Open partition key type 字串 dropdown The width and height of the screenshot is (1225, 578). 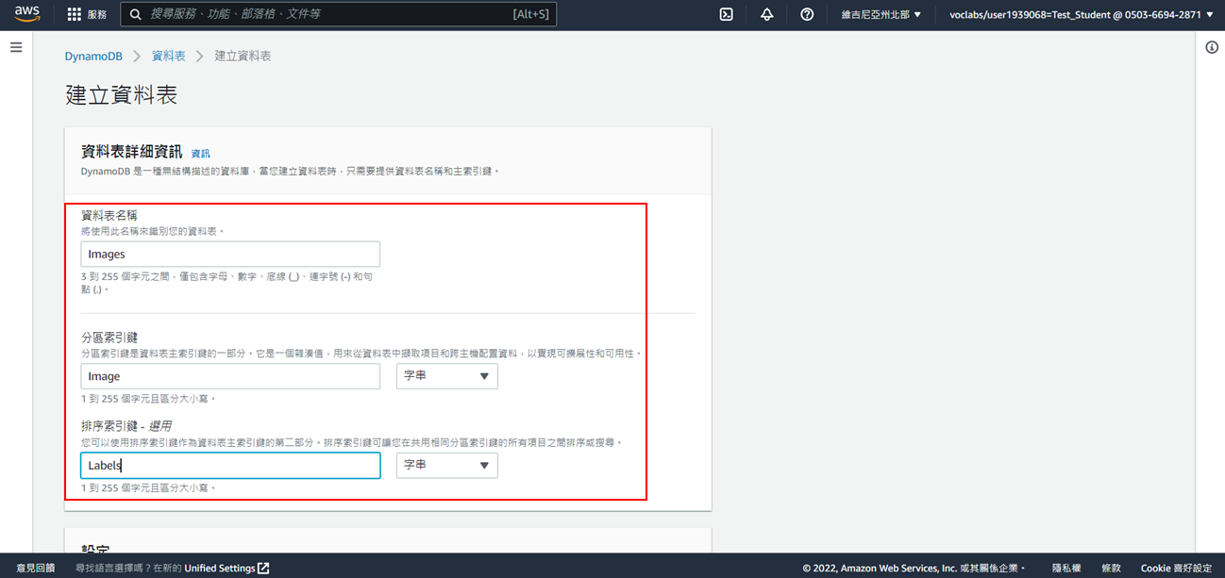pyautogui.click(x=446, y=376)
